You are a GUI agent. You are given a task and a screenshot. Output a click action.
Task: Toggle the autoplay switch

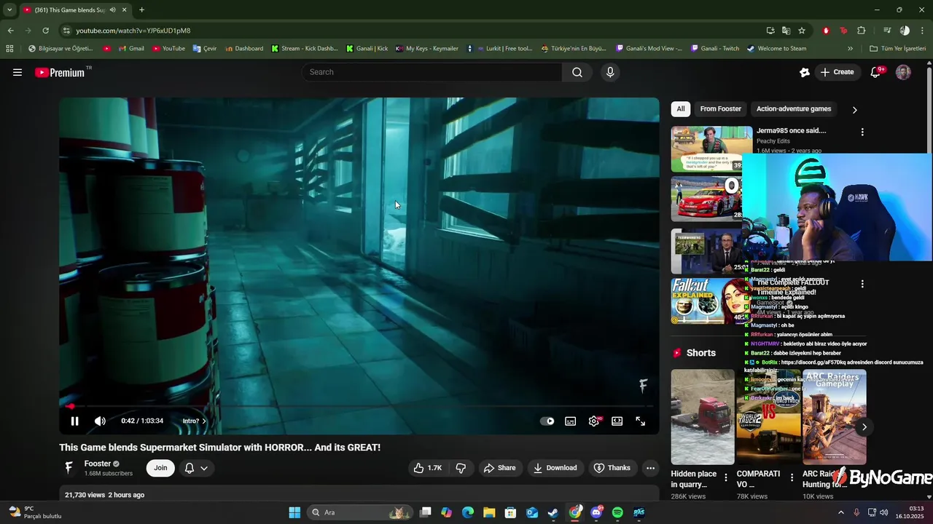547,421
